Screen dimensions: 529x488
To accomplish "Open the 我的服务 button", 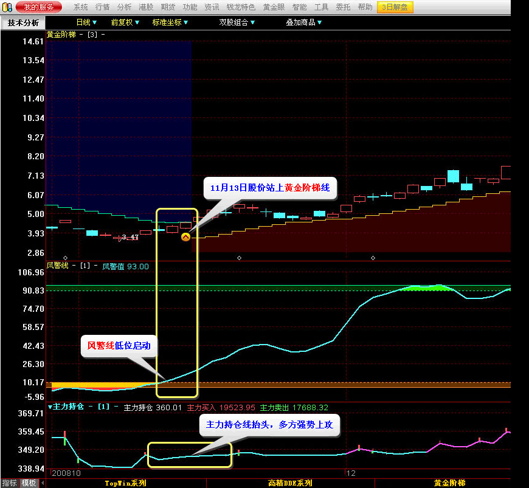I will 39,7.
